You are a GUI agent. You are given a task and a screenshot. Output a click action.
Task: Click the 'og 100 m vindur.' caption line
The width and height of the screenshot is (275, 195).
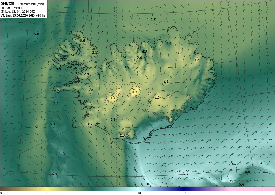[x=12, y=7]
